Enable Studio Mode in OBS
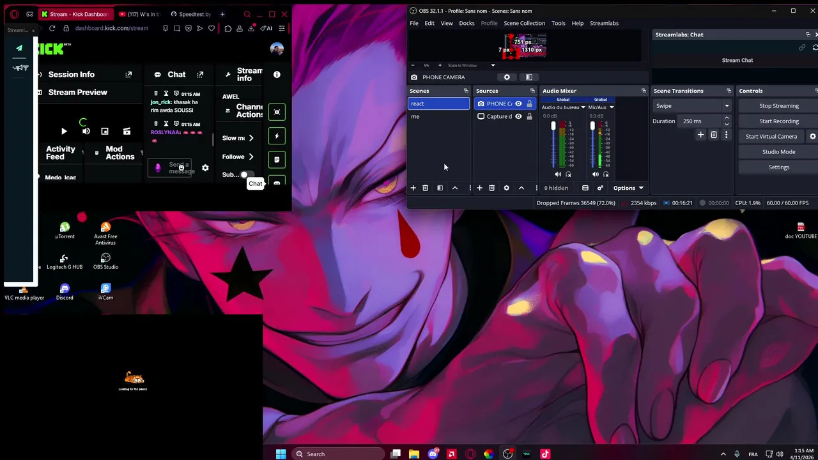Screen dimensions: 818x460 778,152
